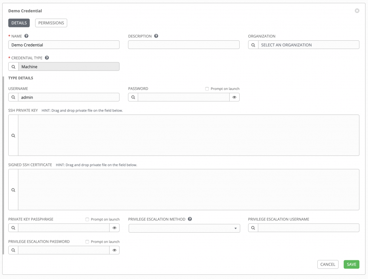Click the SSH Private Key drag-and-drop hint text

pyautogui.click(x=82, y=111)
